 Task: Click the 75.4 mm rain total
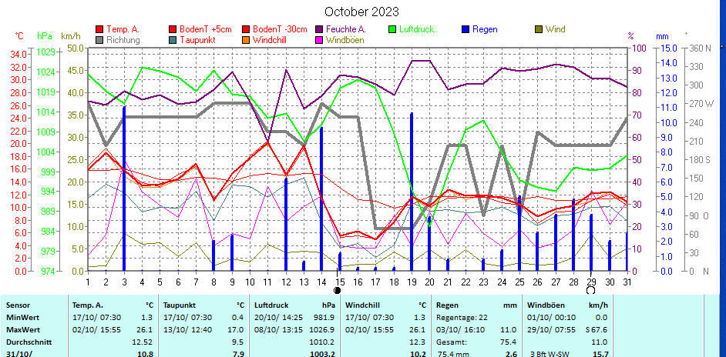[x=454, y=355]
